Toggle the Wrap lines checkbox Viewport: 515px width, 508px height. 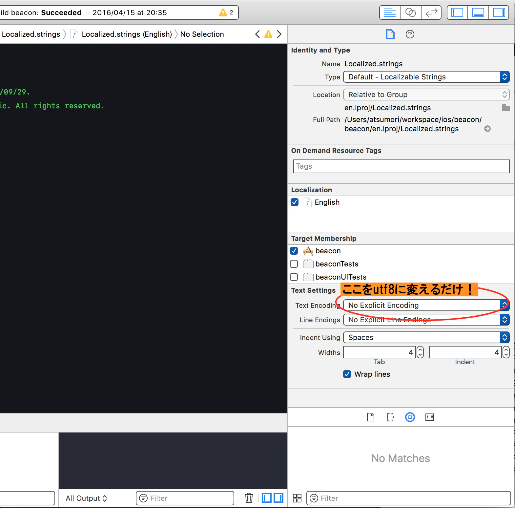pyautogui.click(x=347, y=374)
